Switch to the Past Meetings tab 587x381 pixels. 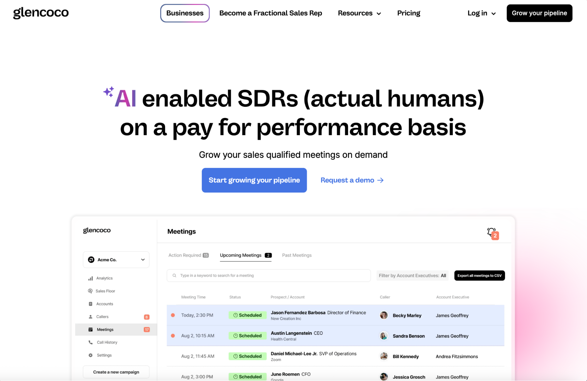click(297, 255)
